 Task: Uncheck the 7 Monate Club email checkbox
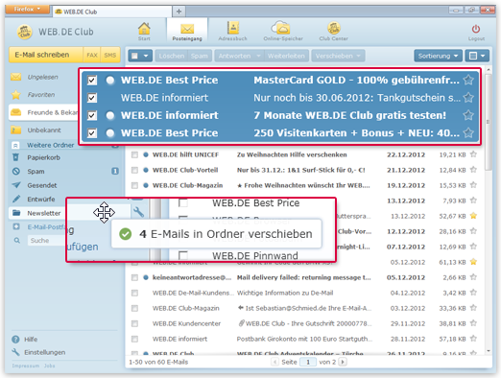[92, 115]
